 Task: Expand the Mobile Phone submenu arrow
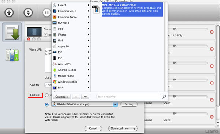coord(88,76)
